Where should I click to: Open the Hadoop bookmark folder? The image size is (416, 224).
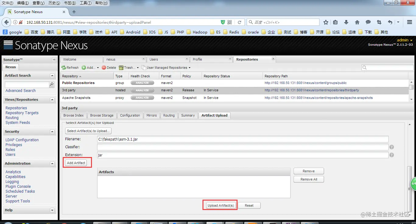(197, 32)
